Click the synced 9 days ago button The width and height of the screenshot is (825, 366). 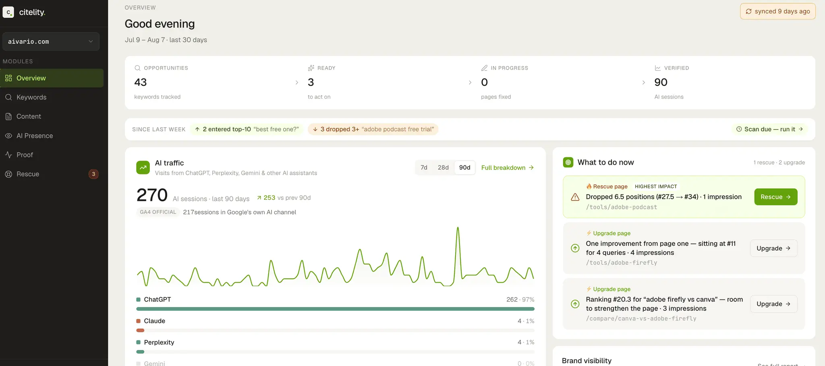coord(777,11)
